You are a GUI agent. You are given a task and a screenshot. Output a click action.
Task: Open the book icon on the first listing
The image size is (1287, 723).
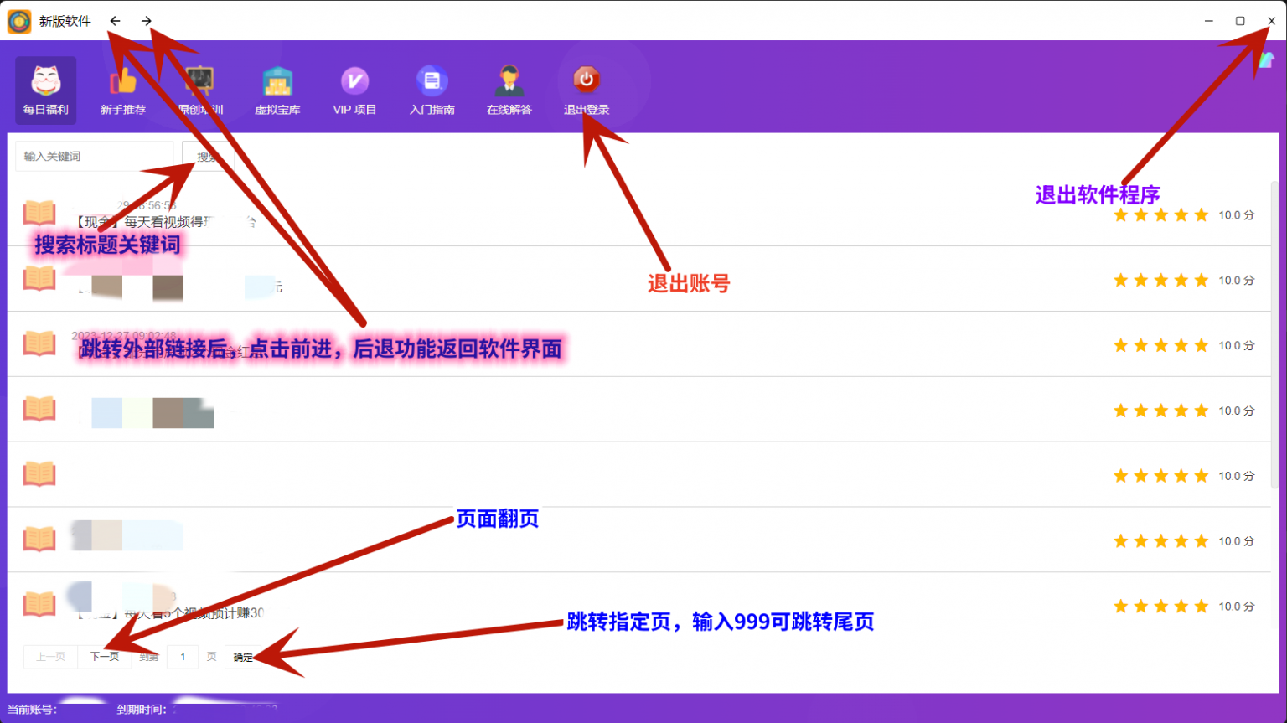tap(39, 213)
